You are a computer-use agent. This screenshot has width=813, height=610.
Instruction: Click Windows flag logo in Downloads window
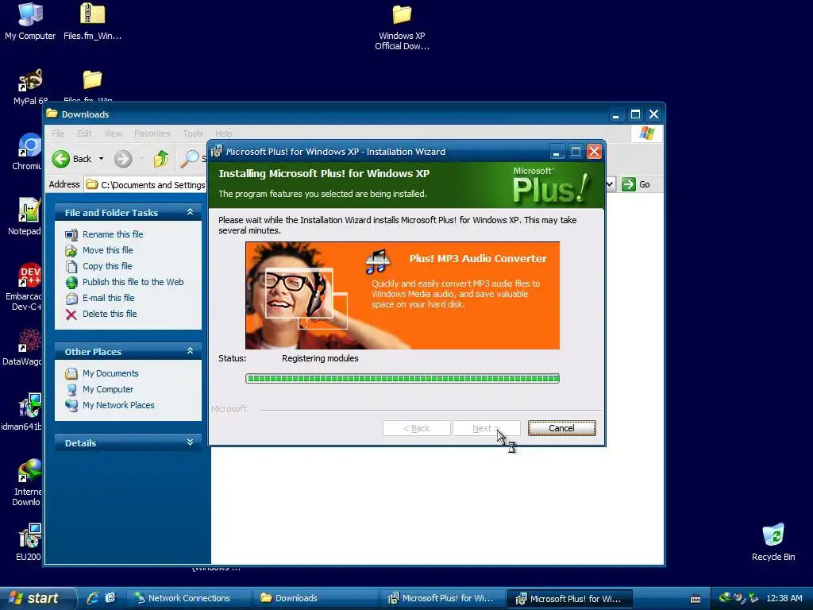coord(646,133)
